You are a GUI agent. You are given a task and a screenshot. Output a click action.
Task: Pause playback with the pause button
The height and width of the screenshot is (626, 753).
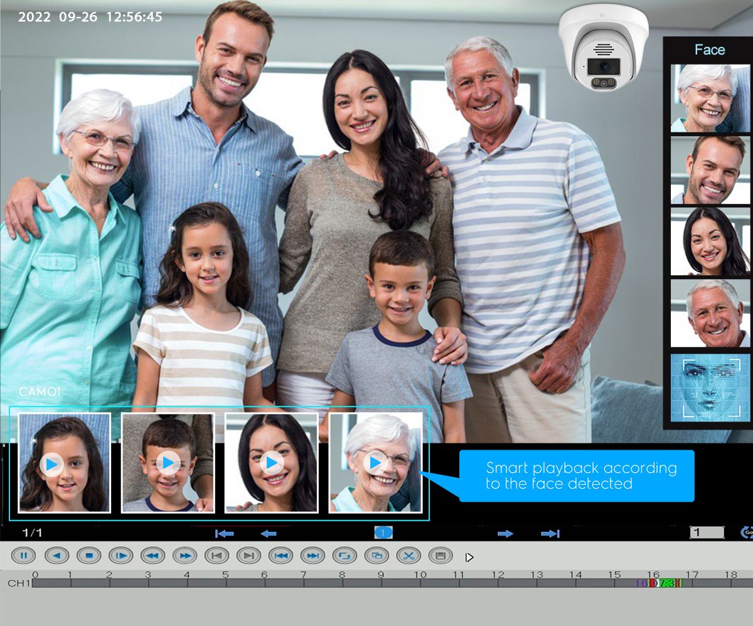(x=24, y=556)
